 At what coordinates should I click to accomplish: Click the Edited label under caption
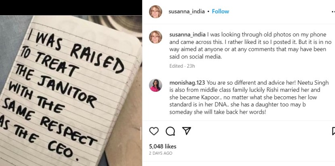click(176, 66)
